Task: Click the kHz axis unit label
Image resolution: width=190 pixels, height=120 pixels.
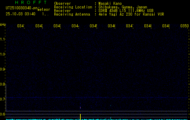Action: pos(3,24)
